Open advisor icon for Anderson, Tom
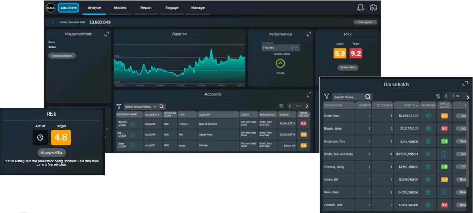The height and width of the screenshot is (213, 473). [x=428, y=141]
